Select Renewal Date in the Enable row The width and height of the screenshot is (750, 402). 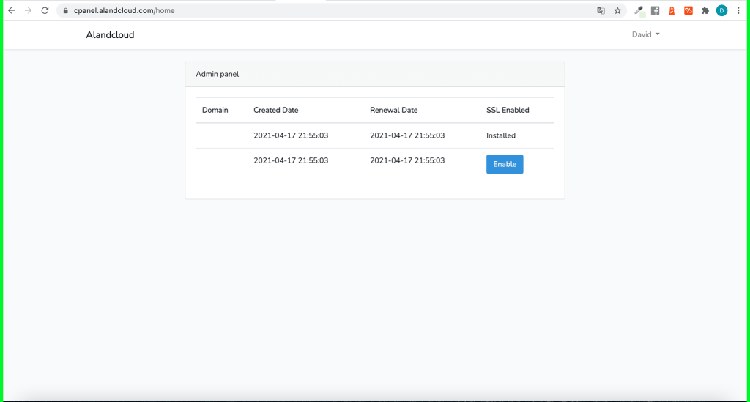point(407,160)
